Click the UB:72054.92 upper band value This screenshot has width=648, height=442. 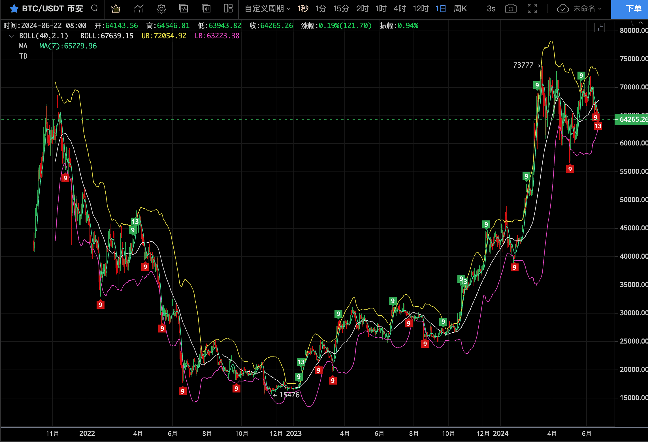pyautogui.click(x=164, y=36)
